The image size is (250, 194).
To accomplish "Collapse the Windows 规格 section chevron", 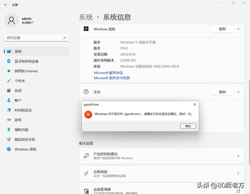I will [x=238, y=29].
